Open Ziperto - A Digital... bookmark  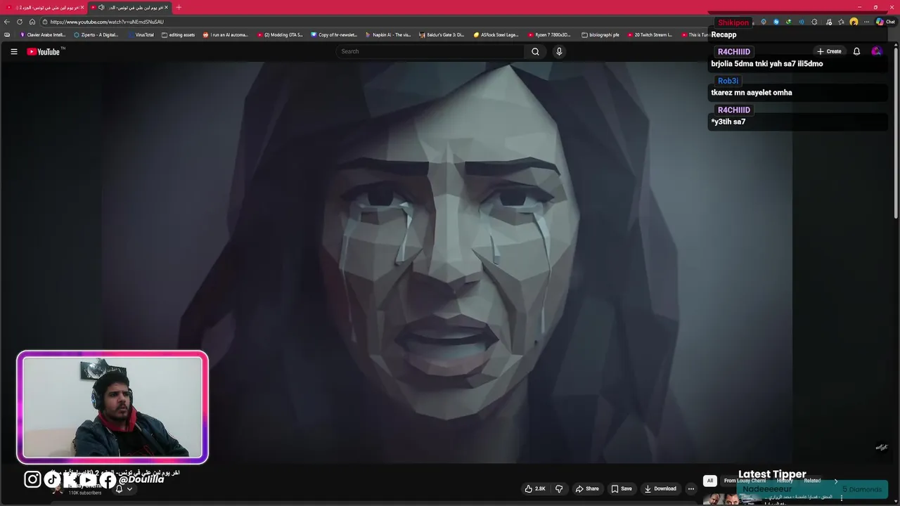pos(96,34)
